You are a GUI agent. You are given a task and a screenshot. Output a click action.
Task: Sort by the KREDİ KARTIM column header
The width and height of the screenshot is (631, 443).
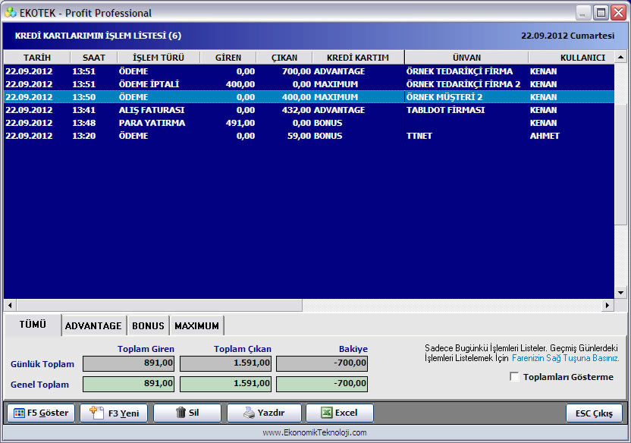point(358,58)
